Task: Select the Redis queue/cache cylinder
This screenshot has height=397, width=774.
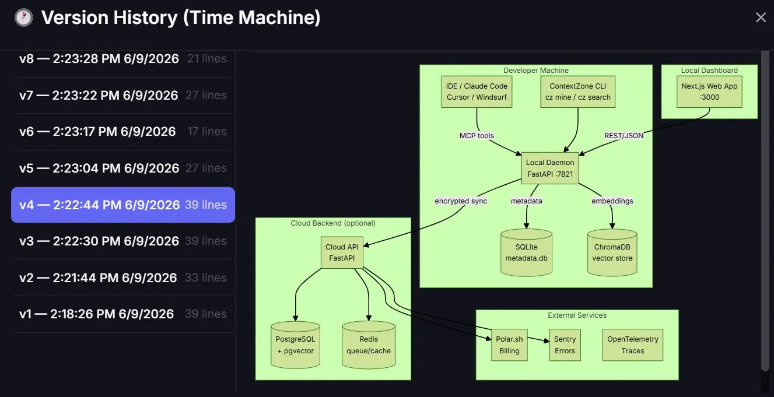Action: [x=369, y=345]
